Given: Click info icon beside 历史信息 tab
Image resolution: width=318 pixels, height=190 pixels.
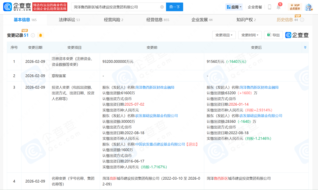Looking at the screenshot, I should click(302, 20).
